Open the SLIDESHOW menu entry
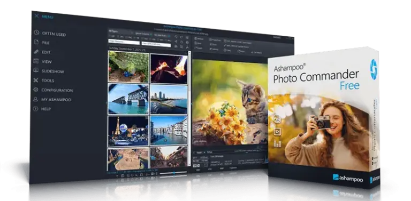 49,71
